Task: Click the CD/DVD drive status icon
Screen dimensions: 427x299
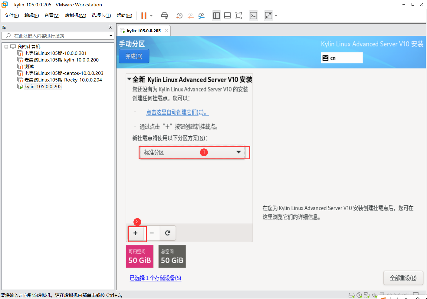Action: [359, 295]
